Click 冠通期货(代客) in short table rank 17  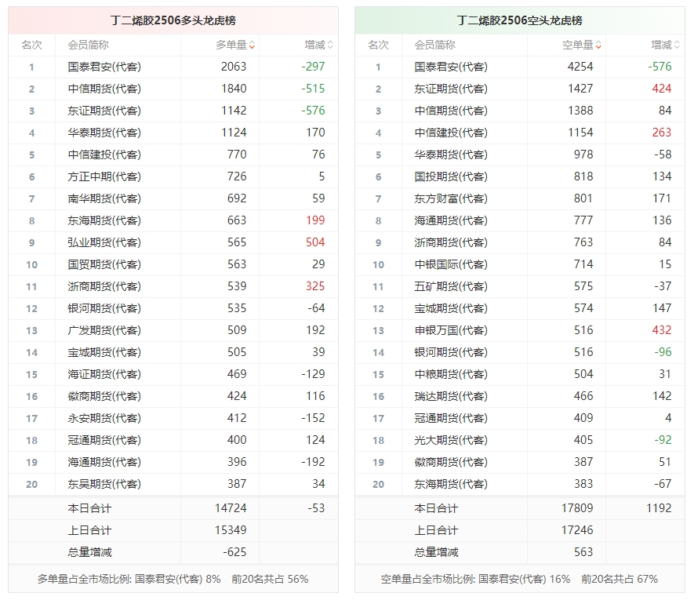tap(451, 418)
